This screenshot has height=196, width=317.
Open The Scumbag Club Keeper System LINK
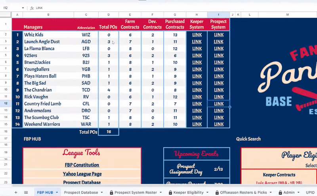[197, 117]
